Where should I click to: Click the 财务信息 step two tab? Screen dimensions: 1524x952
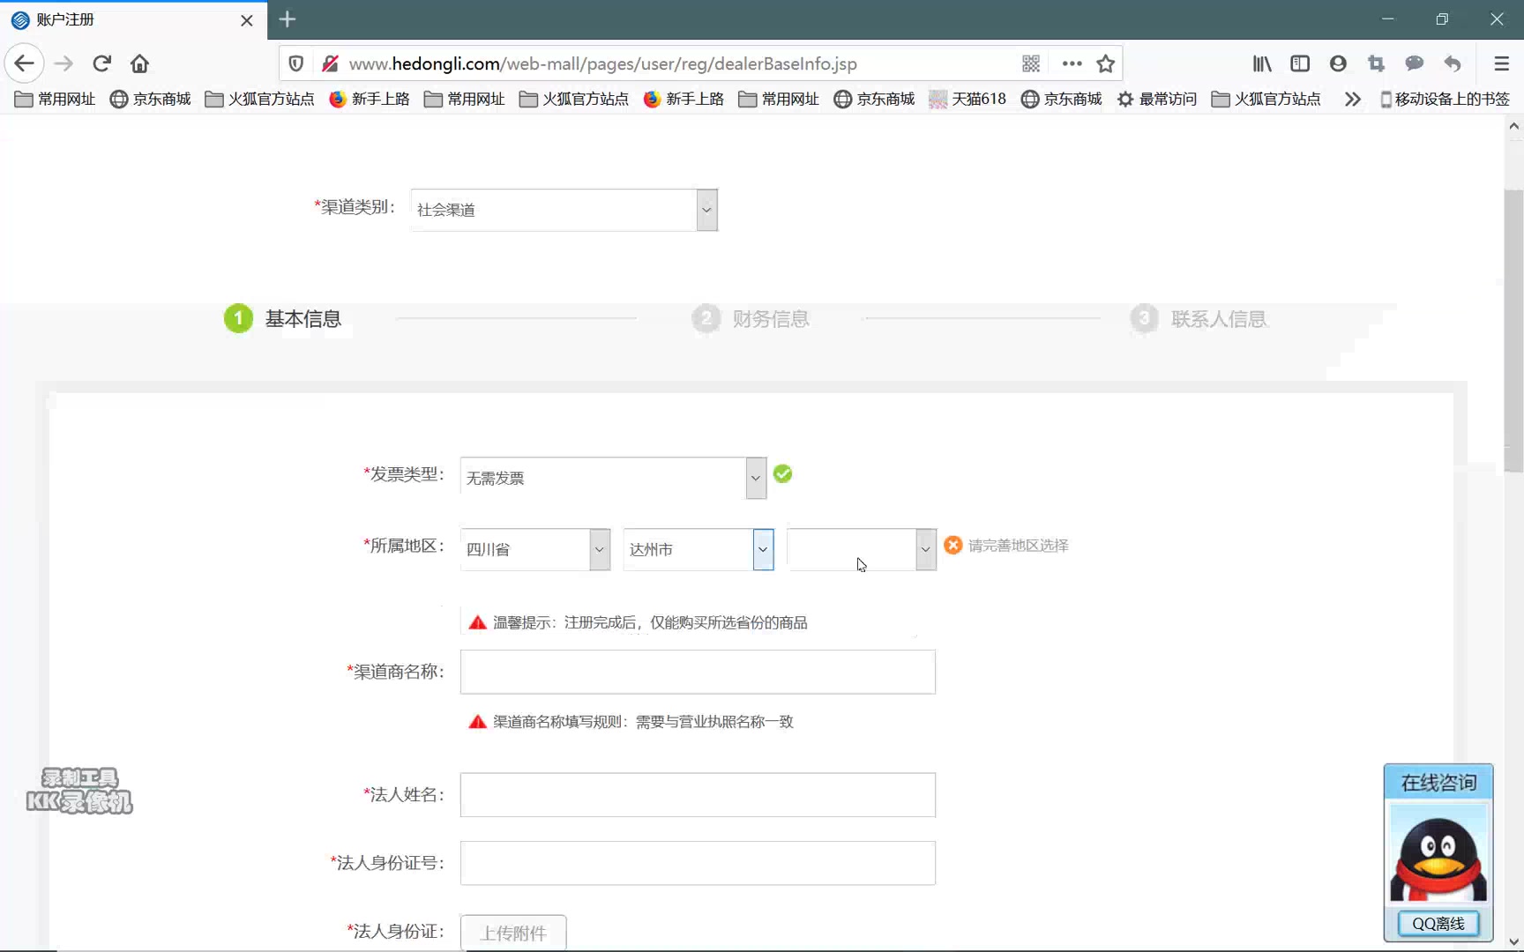(x=751, y=318)
